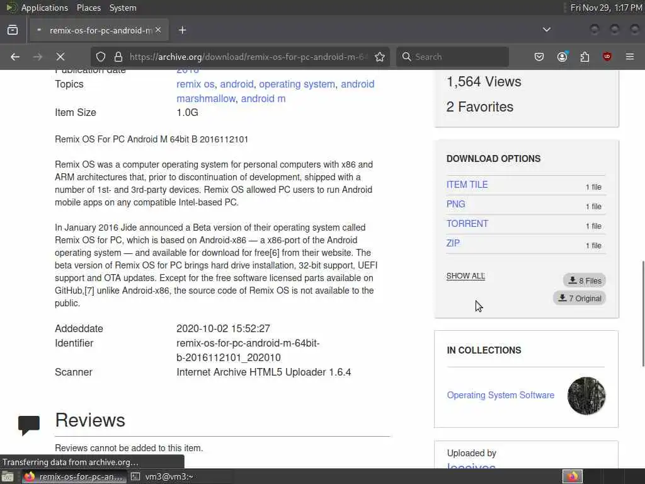Open PNG download option
645x484 pixels.
[456, 204]
